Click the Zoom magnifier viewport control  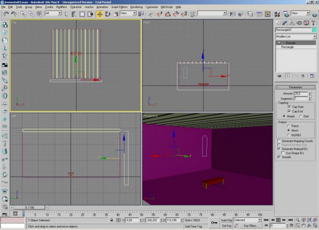click(297, 220)
